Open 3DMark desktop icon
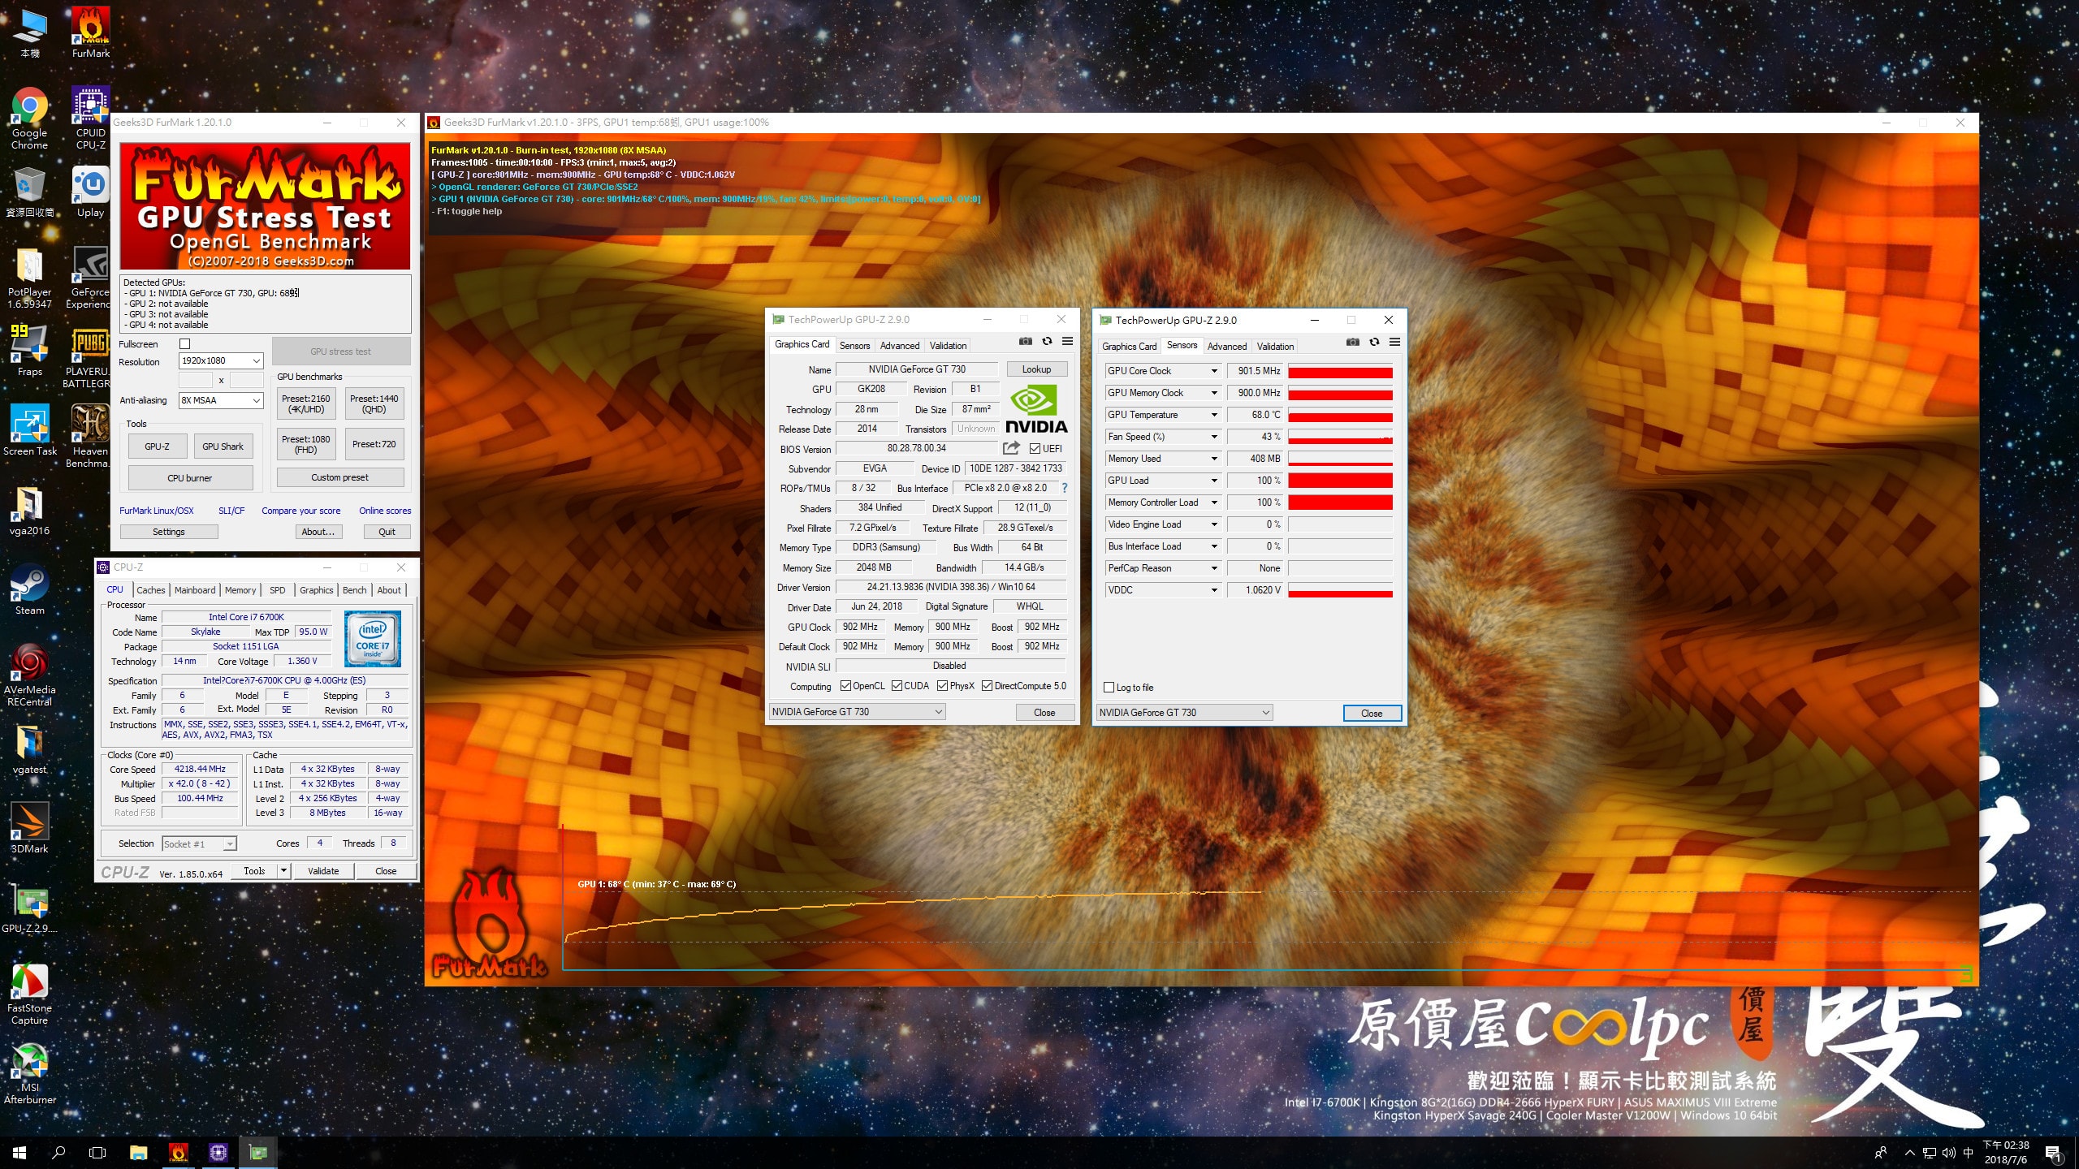2079x1169 pixels. coord(29,828)
